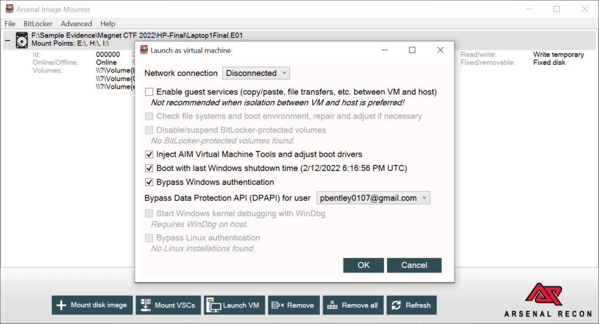The width and height of the screenshot is (599, 324).
Task: Enable guest services checkbox
Action: [x=149, y=92]
